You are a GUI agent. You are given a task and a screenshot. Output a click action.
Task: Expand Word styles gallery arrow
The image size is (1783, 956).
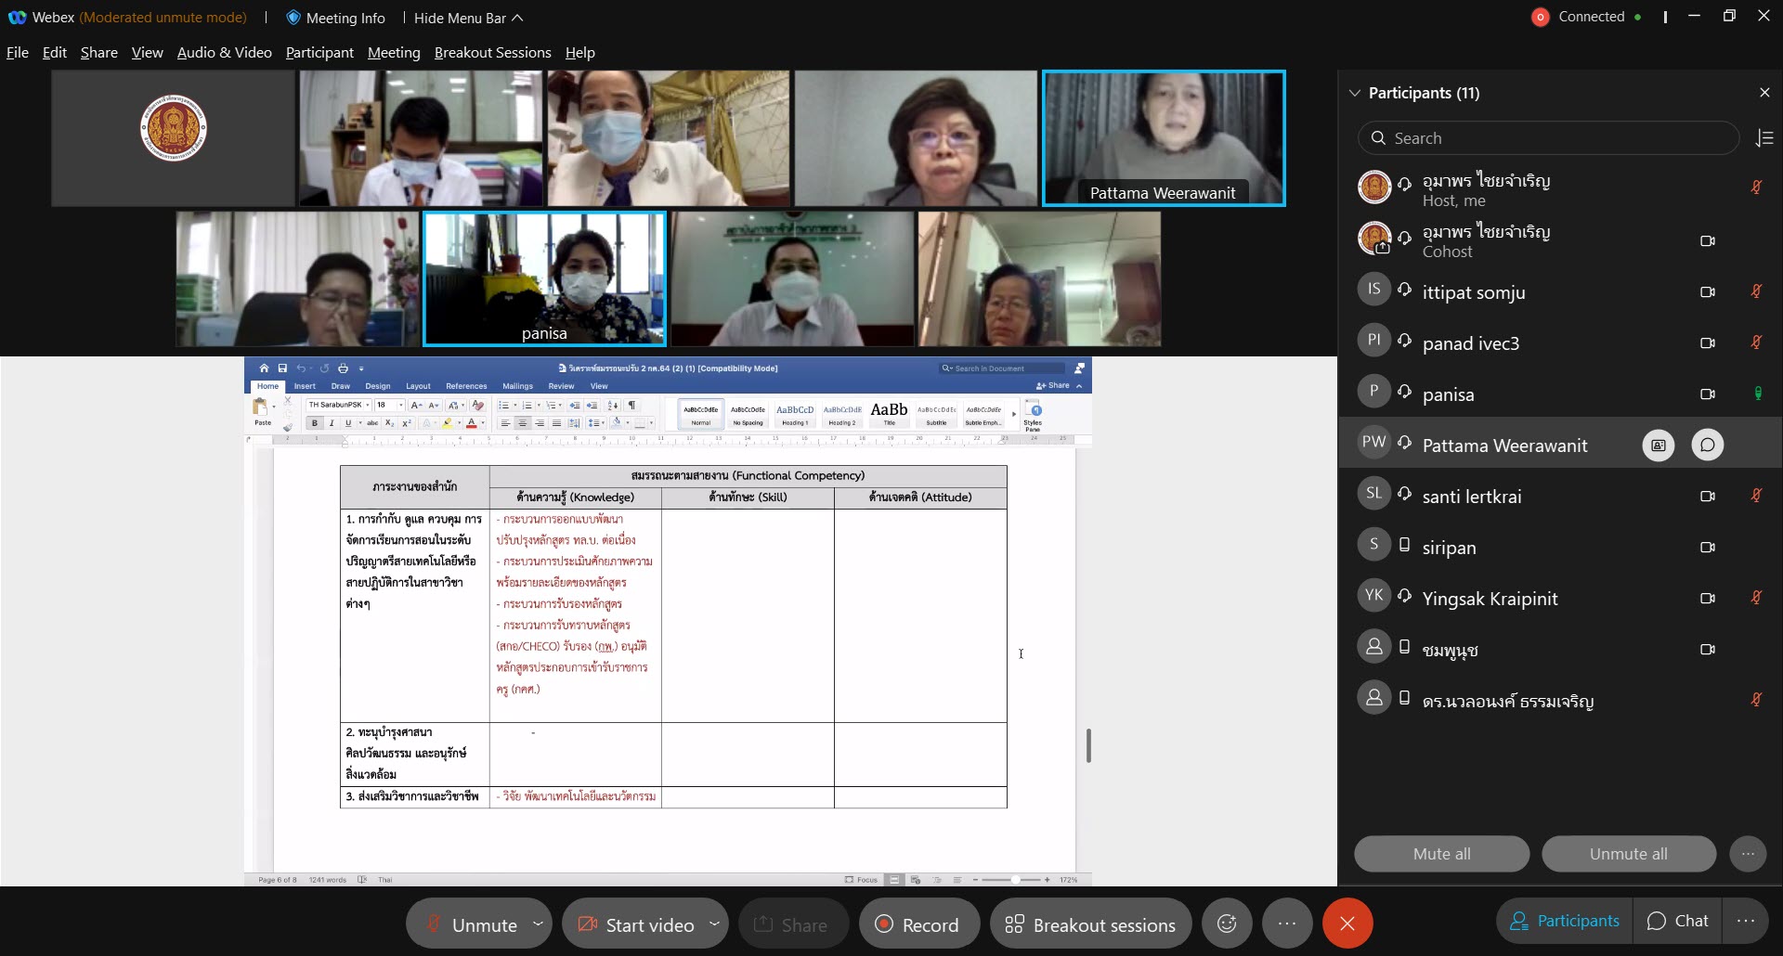point(1014,414)
